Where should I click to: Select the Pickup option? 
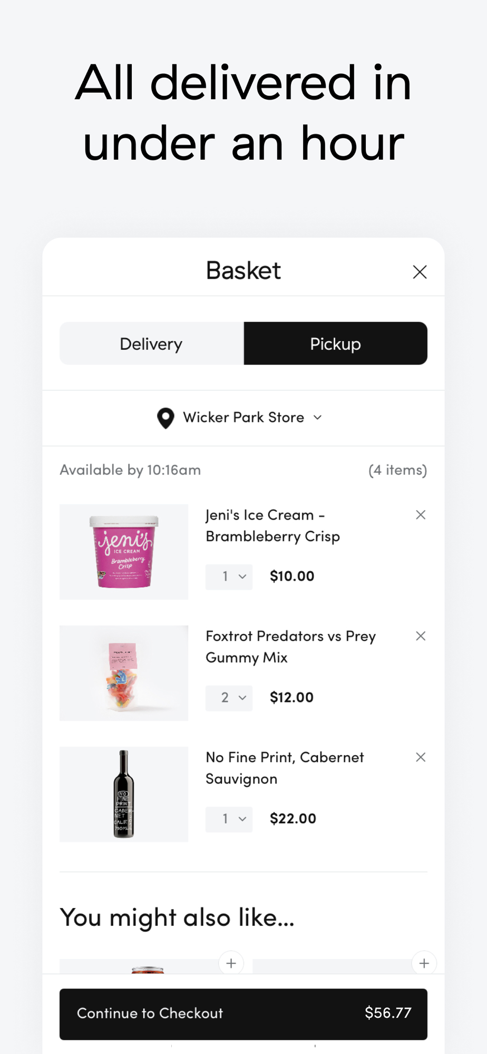coord(335,344)
